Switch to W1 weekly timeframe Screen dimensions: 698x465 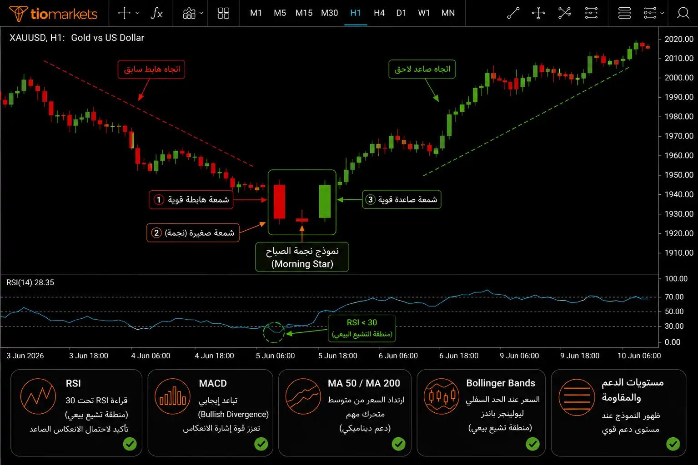tap(424, 13)
